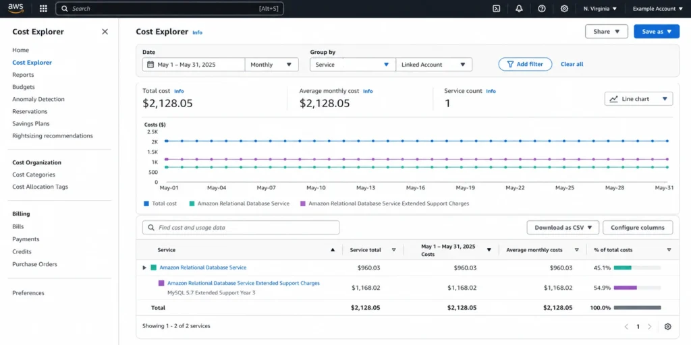Go to the next page arrow
The height and width of the screenshot is (345, 691).
(649, 327)
